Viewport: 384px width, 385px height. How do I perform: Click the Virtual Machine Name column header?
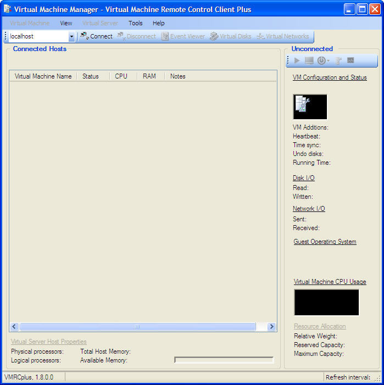43,76
